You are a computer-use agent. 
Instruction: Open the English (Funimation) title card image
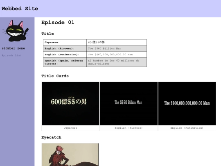pos(187,103)
